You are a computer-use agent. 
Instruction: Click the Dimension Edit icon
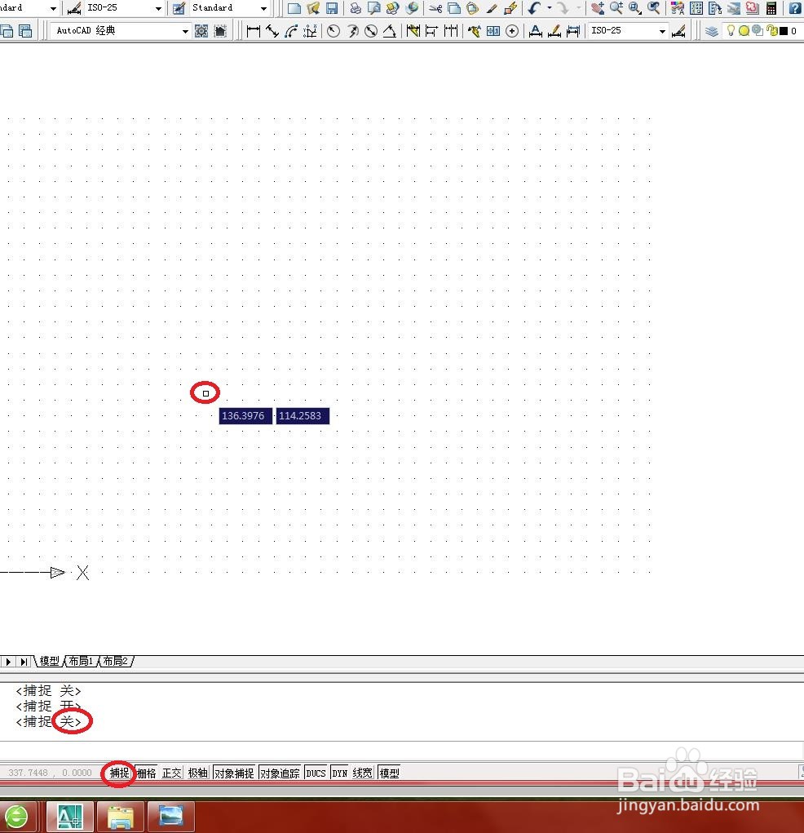click(x=536, y=31)
